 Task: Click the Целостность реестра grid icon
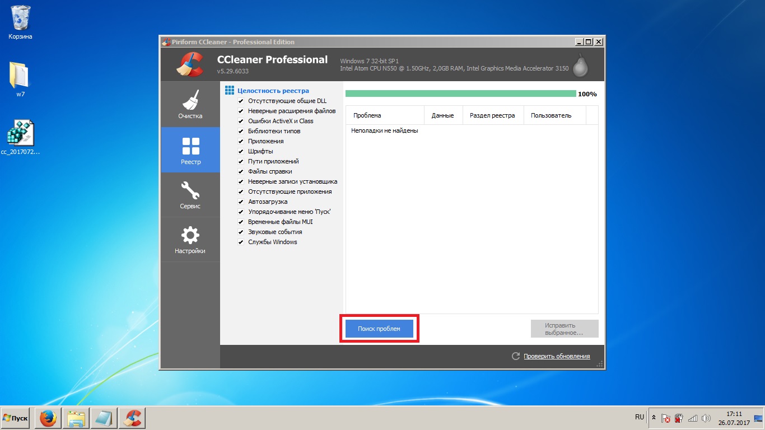(229, 90)
